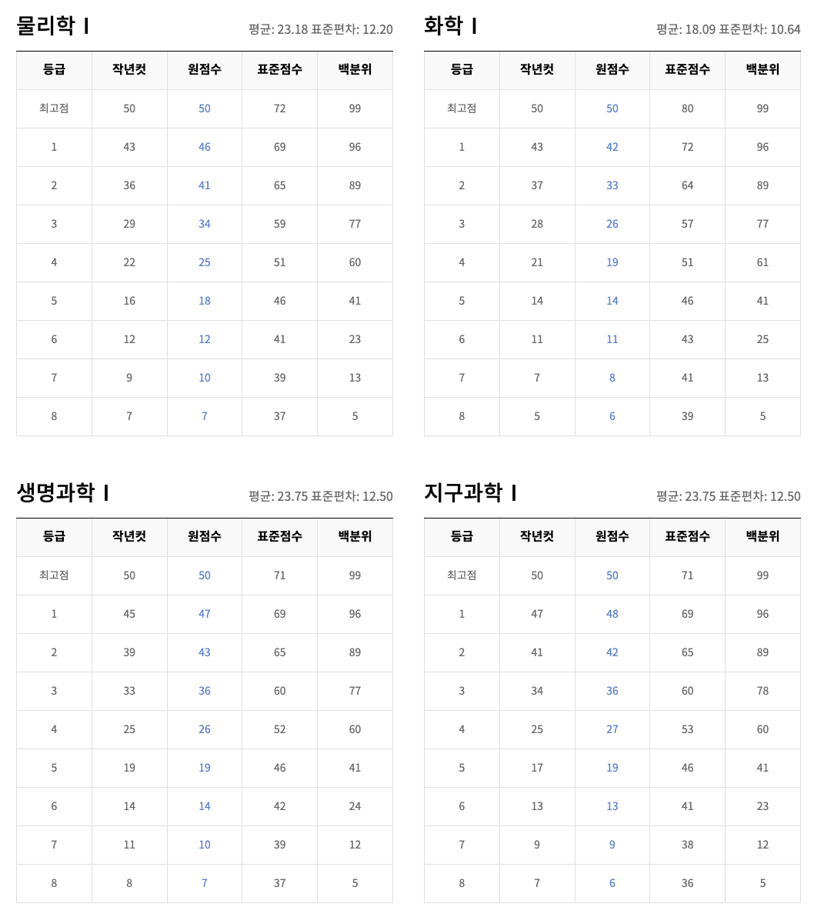Select the blue 최고점 원점수 50 in 물리학 I
Screen dimensions: 814x917
[x=204, y=108]
